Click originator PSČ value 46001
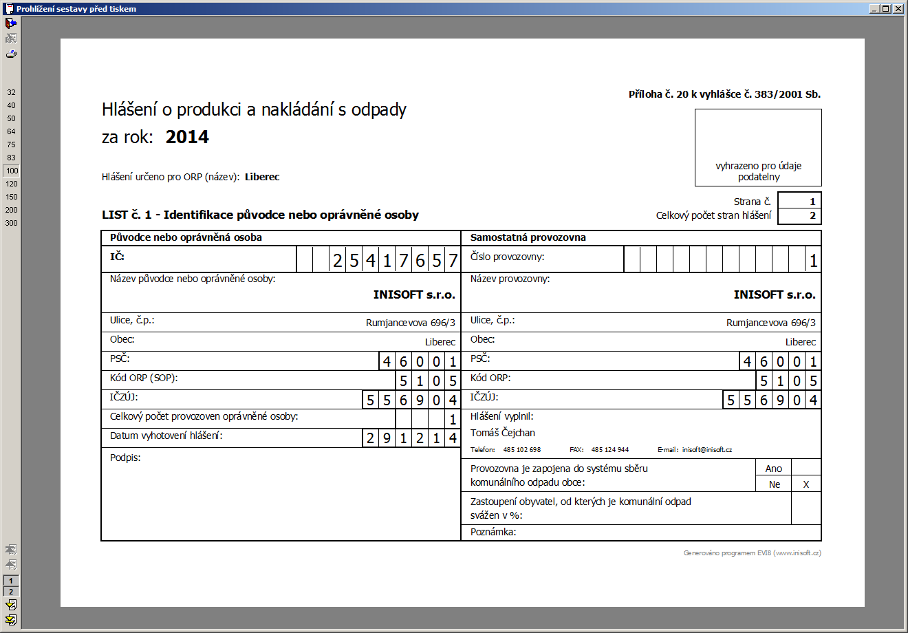The height and width of the screenshot is (633, 908). [420, 361]
